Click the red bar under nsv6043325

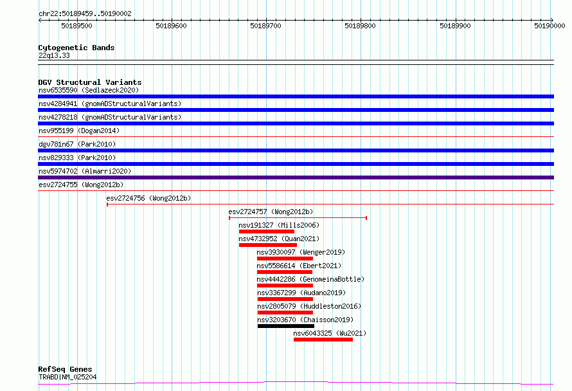click(x=323, y=340)
